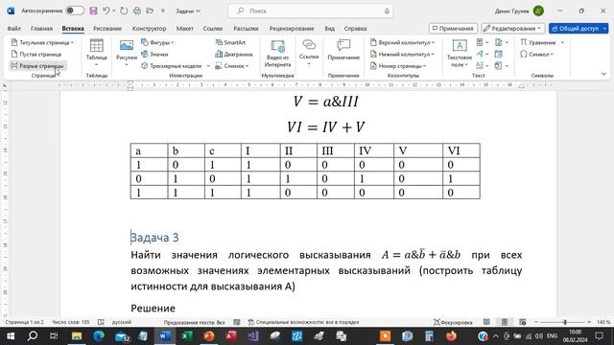The height and width of the screenshot is (345, 614).
Task: Click the Примечания button
Action: 453,28
